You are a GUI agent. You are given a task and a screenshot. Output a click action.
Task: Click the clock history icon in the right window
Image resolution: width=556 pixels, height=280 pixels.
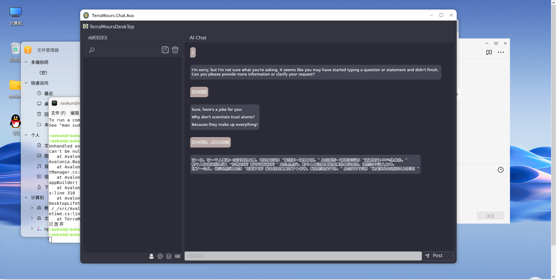pos(501,170)
